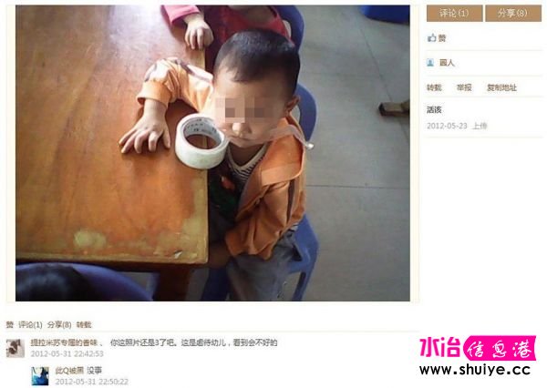Select 转载 in the sidebar actions

point(434,87)
